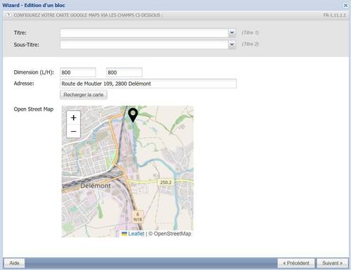Click the N18 road shield on the map

coord(138,217)
